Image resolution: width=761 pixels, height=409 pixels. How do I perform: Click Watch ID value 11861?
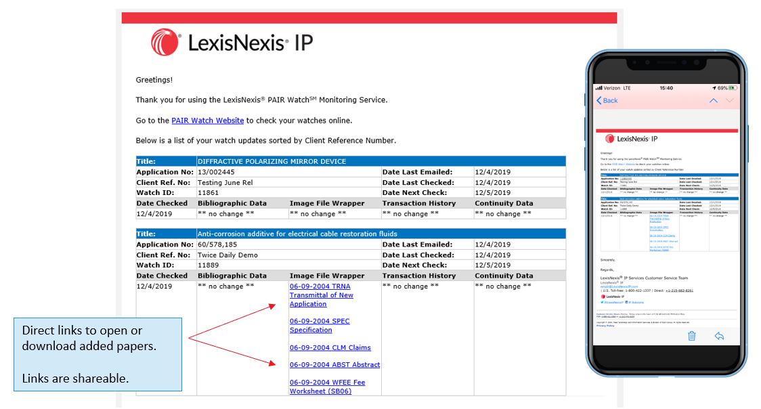(209, 192)
